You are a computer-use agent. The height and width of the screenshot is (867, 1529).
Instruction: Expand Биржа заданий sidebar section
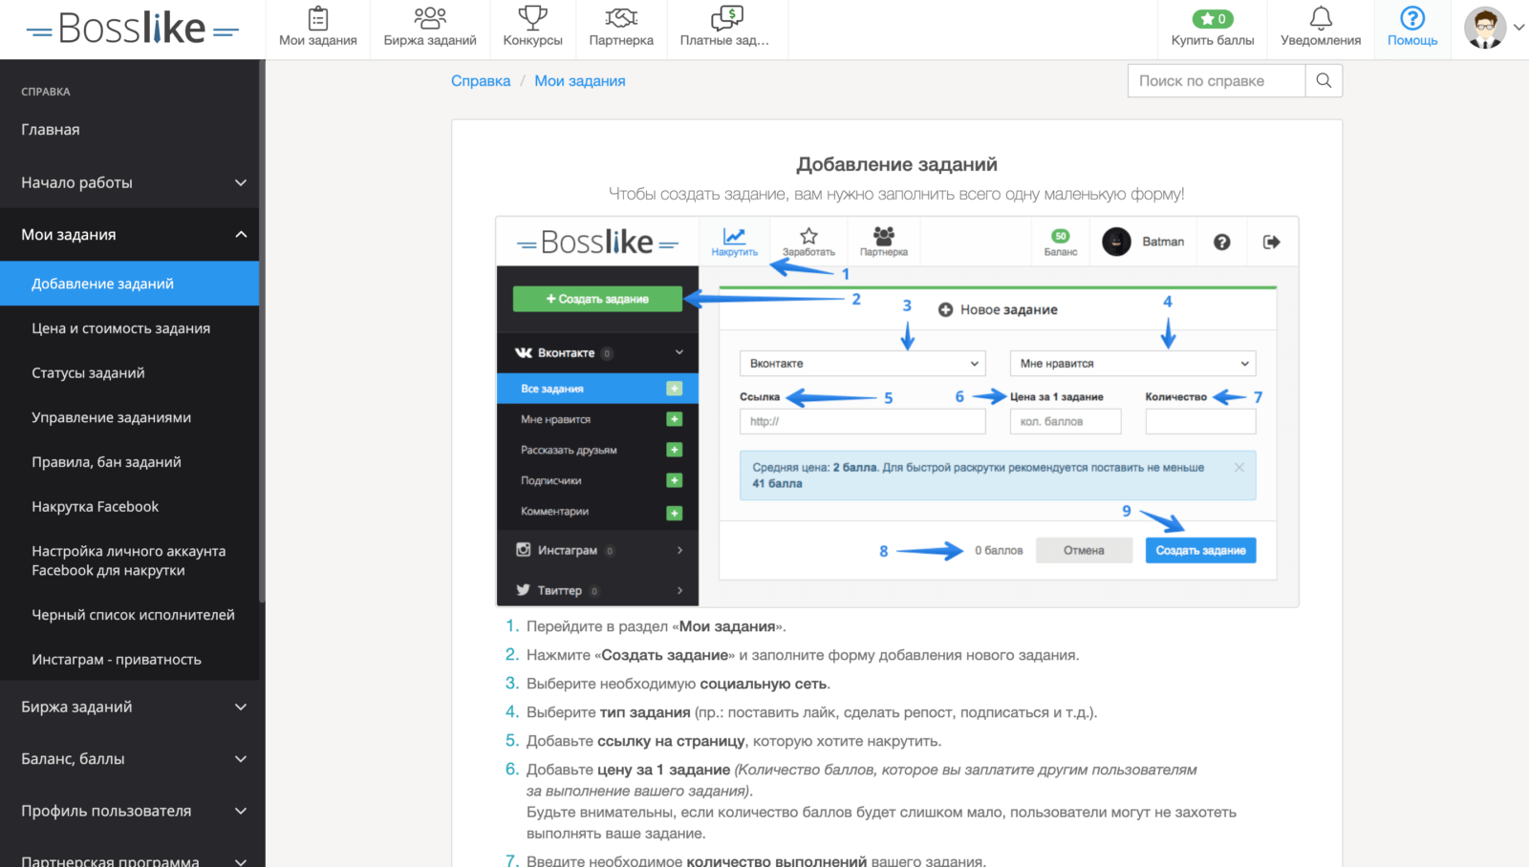pyautogui.click(x=130, y=707)
